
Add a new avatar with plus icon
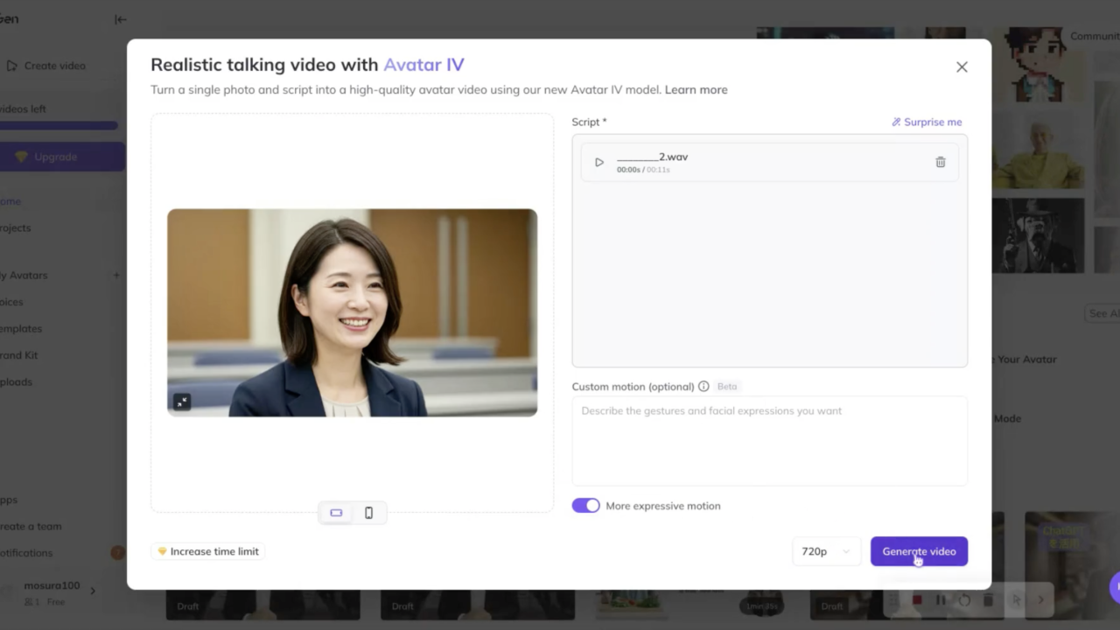pos(116,275)
